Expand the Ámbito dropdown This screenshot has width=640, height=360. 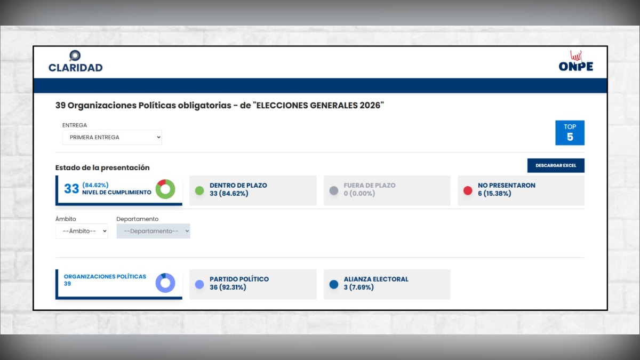[82, 231]
